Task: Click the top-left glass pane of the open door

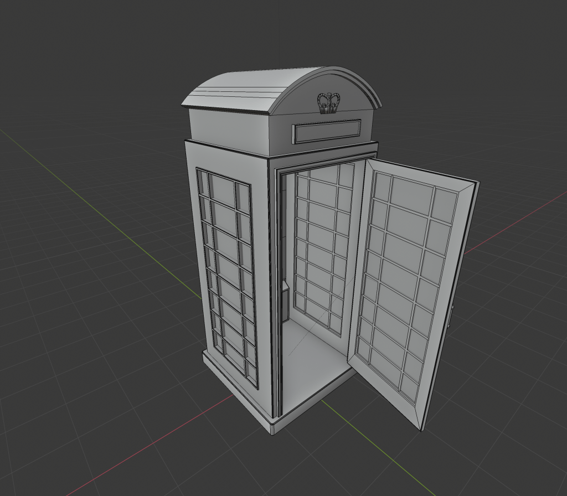Action: pos(382,186)
